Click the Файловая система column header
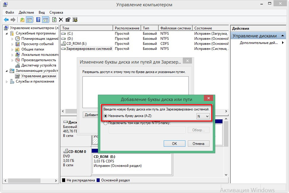This screenshot has width=289, height=193. pos(175,28)
